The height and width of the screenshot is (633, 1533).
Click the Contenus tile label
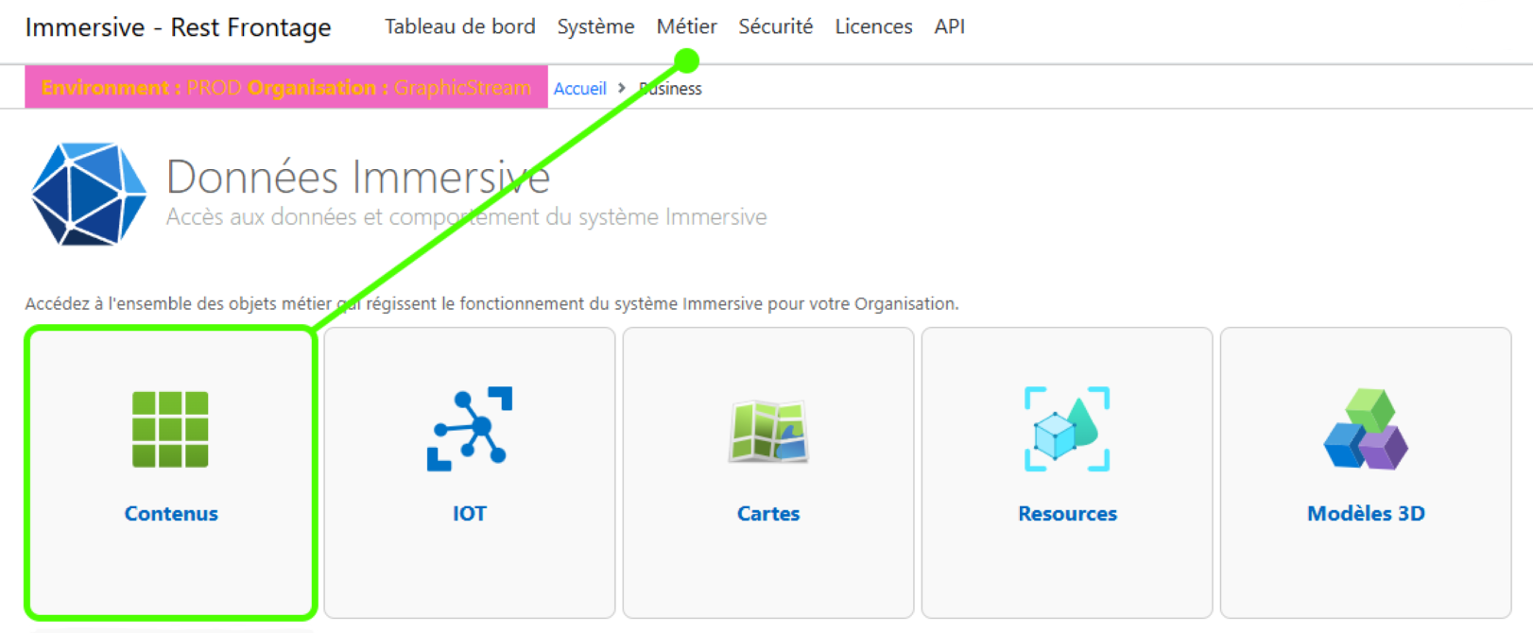tap(171, 514)
